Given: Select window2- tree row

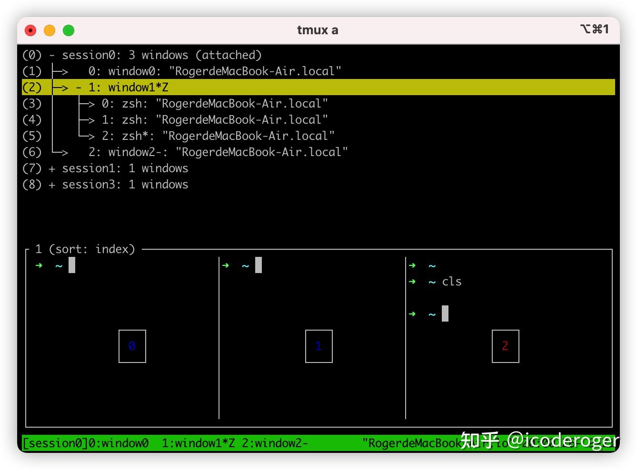Looking at the screenshot, I should [218, 152].
